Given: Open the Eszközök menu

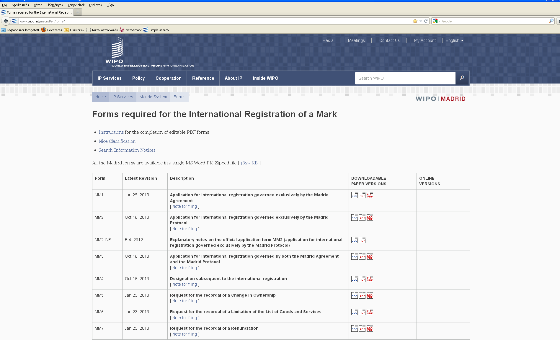Looking at the screenshot, I should [x=96, y=5].
